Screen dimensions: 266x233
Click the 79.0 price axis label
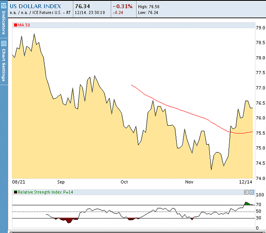click(260, 28)
